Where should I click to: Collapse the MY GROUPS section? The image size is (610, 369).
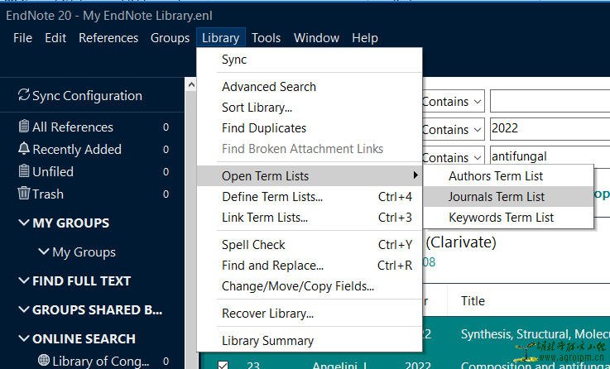[23, 223]
